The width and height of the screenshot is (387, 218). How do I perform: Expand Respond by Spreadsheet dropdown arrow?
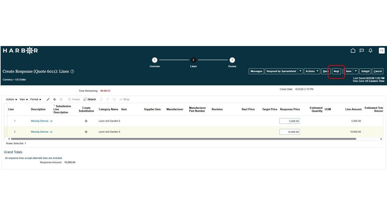[x=300, y=71]
